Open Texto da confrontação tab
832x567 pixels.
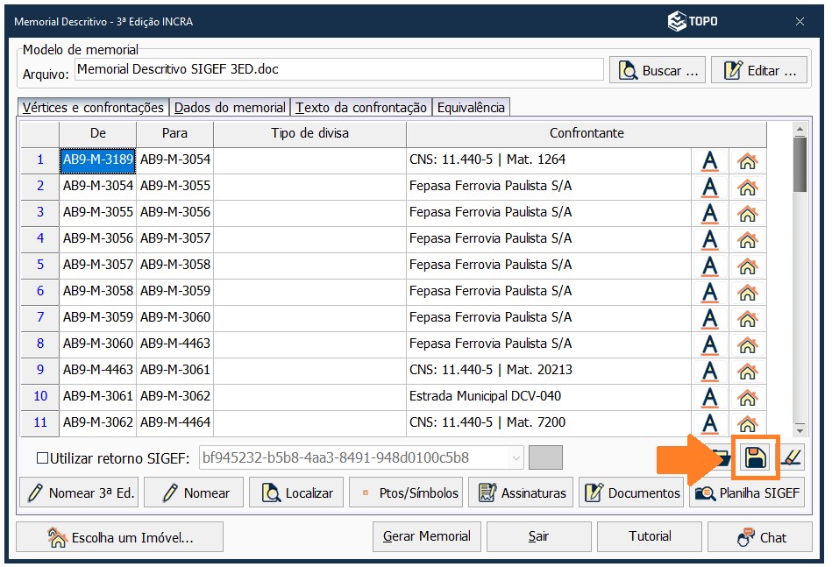(361, 108)
